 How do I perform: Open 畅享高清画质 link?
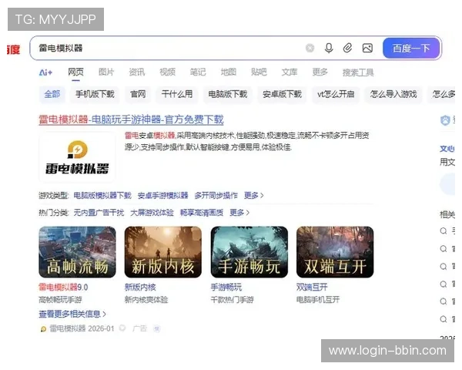coord(202,213)
